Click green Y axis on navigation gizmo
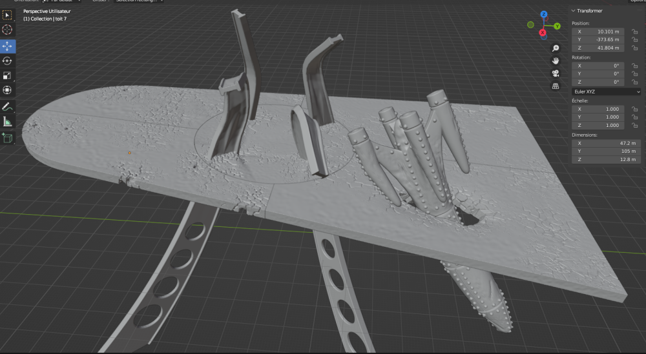Viewport: 646px width, 354px height. click(x=557, y=26)
